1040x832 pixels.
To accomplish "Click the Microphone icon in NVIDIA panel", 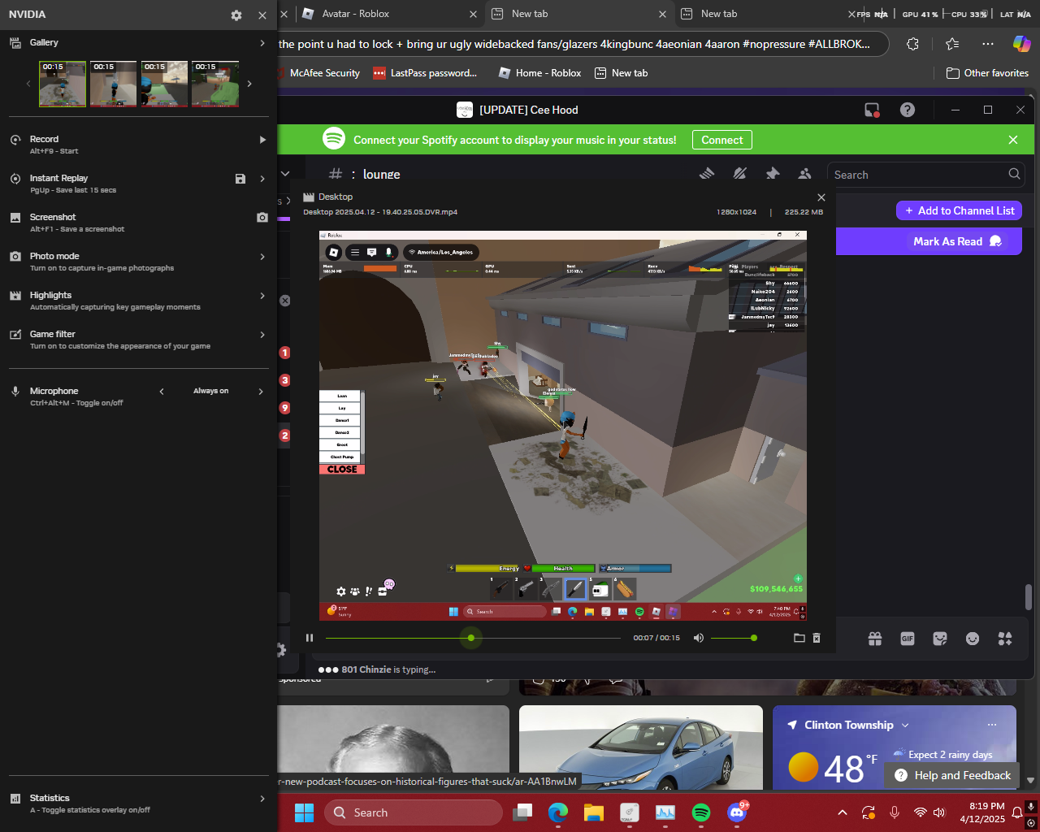I will (x=15, y=392).
